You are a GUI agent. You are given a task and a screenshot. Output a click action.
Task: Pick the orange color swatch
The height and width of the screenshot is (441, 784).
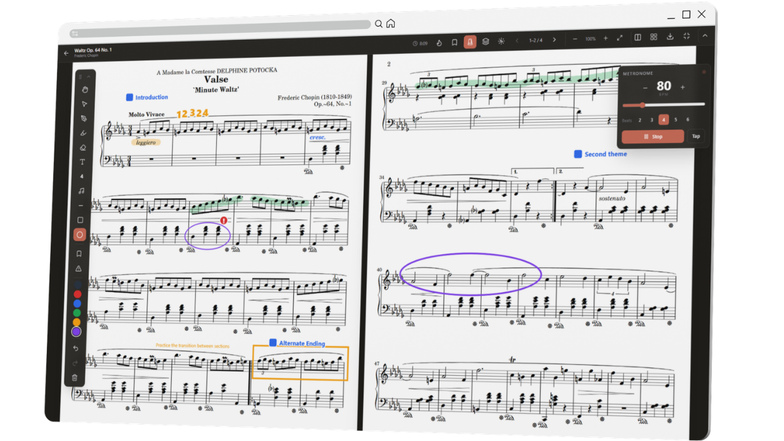[77, 322]
